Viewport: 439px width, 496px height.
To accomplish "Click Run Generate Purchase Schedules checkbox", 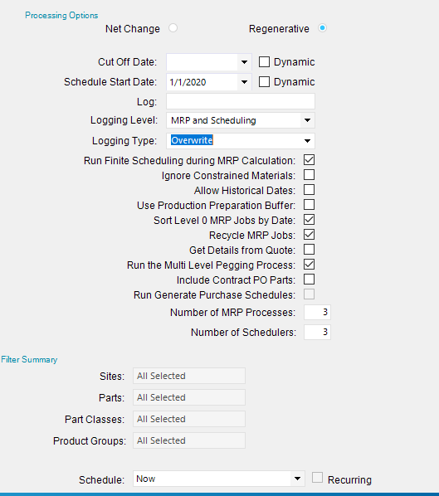I will point(309,294).
